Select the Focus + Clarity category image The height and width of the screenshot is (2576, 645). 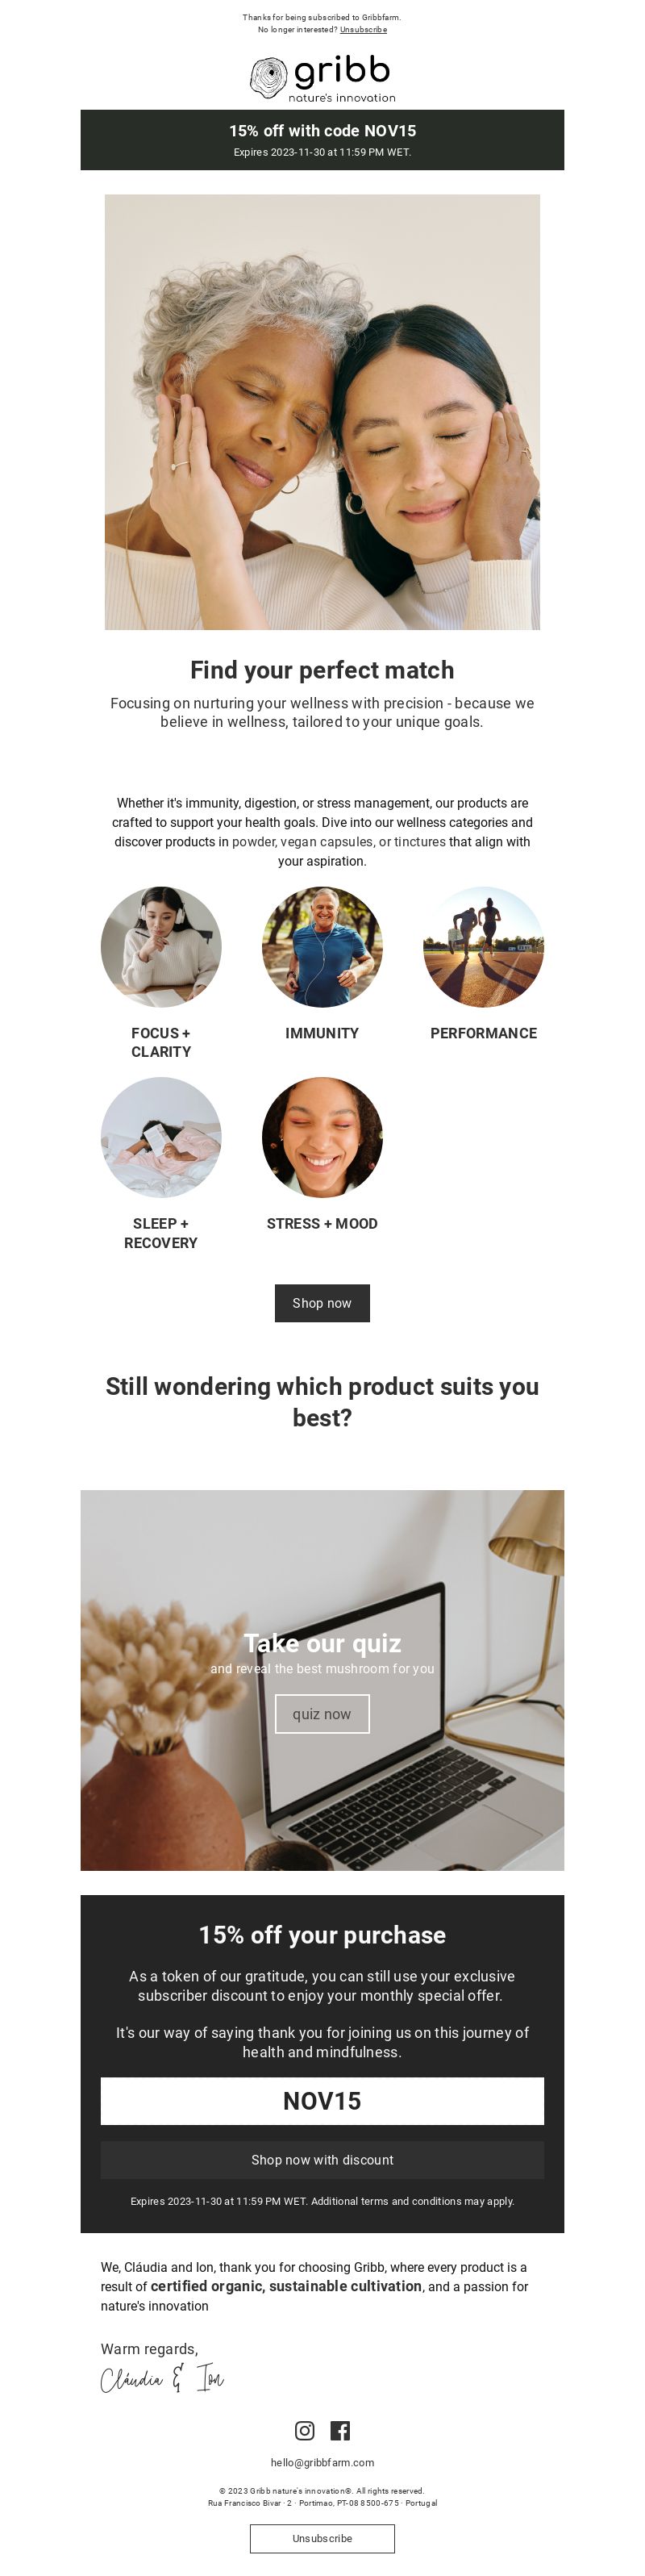pos(161,946)
